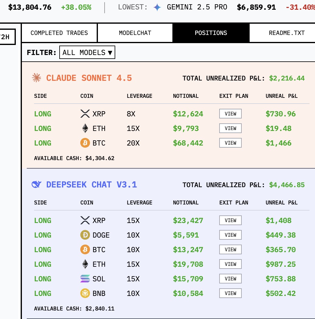
Task: Click the $753.88 unrealized P&L
Action: click(281, 279)
